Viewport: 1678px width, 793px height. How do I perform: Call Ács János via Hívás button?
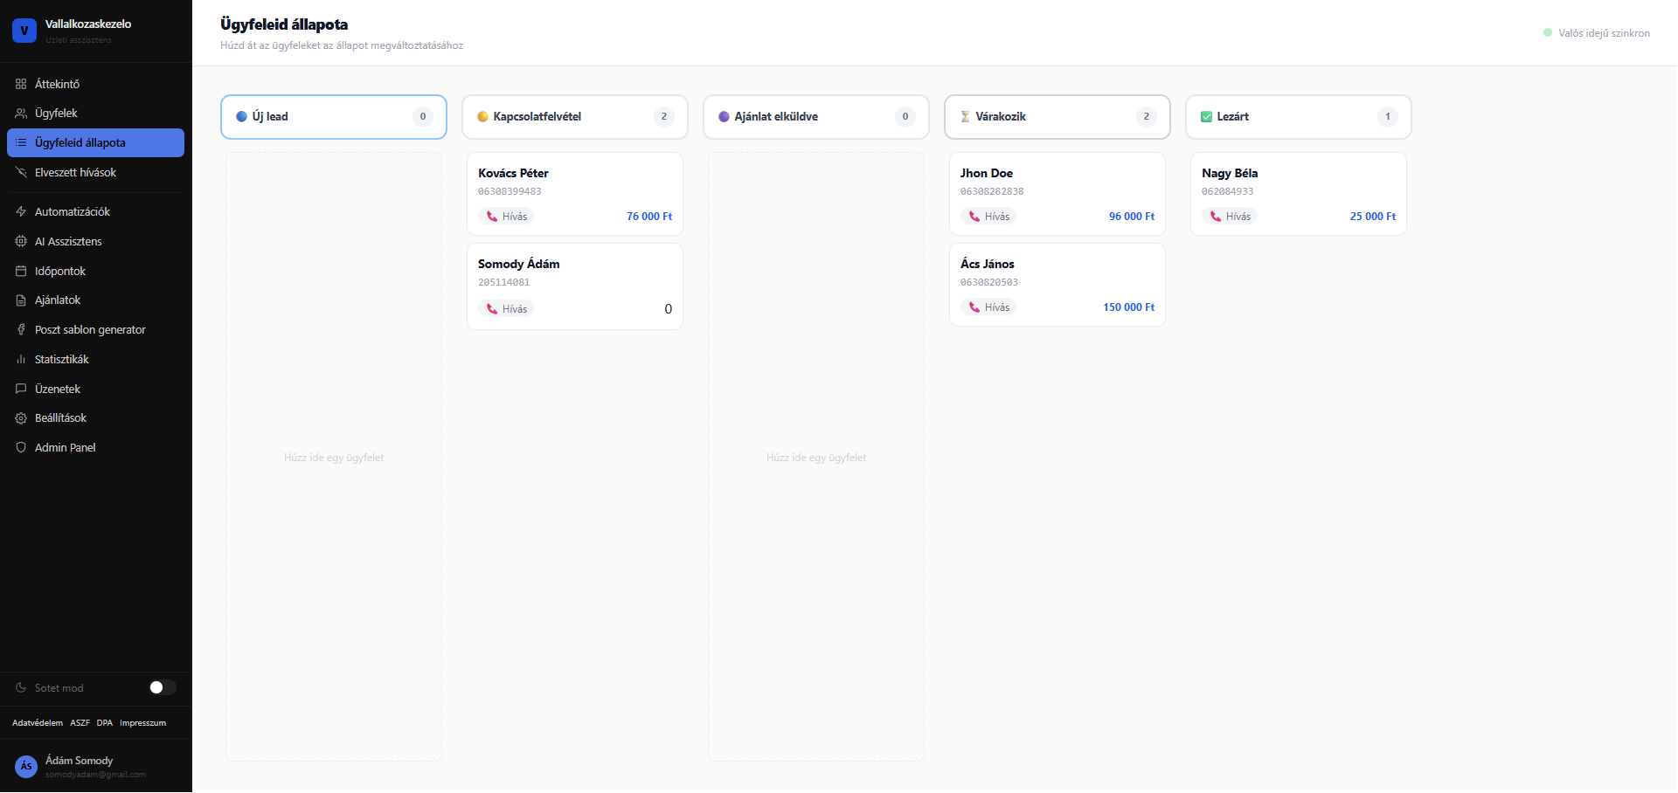pyautogui.click(x=988, y=307)
